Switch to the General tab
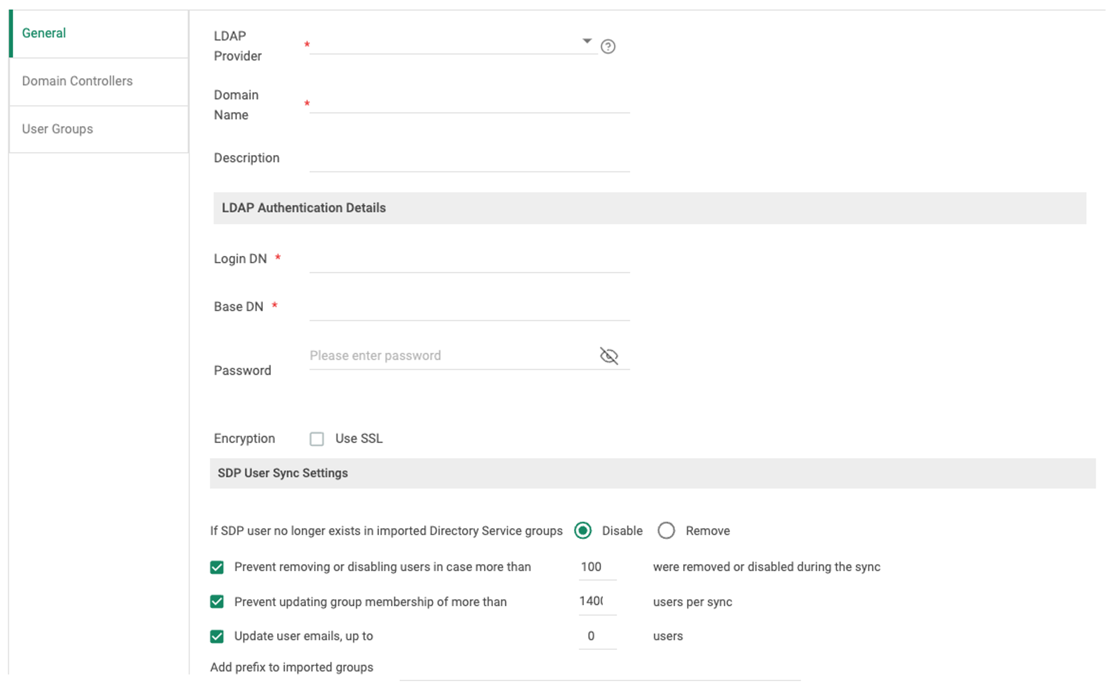The image size is (1106, 690). (44, 33)
